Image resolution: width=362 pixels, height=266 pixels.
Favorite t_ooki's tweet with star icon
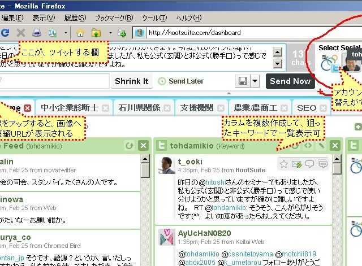284,164
